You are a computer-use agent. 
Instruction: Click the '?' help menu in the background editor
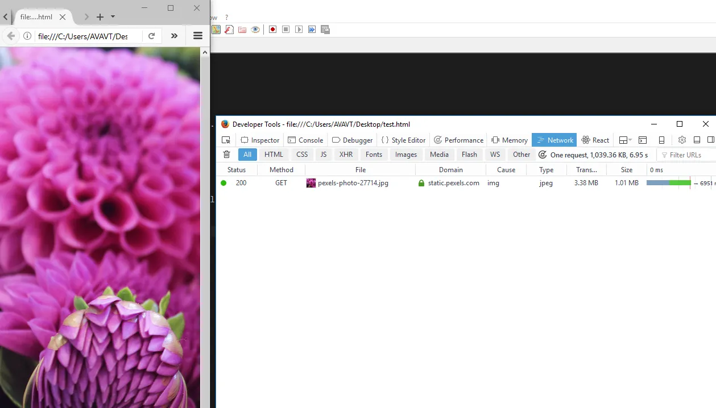(226, 18)
